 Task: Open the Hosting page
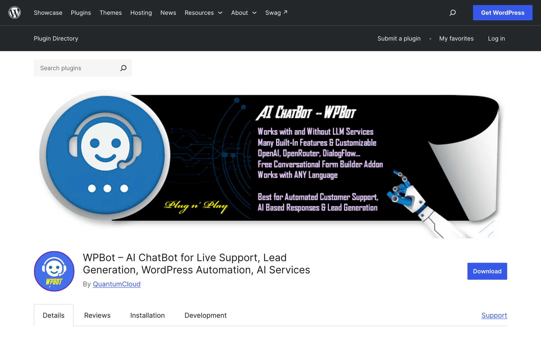(x=141, y=13)
